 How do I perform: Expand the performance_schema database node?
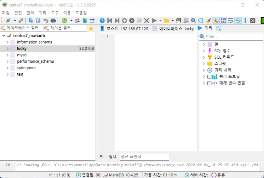pyautogui.click(x=8, y=61)
